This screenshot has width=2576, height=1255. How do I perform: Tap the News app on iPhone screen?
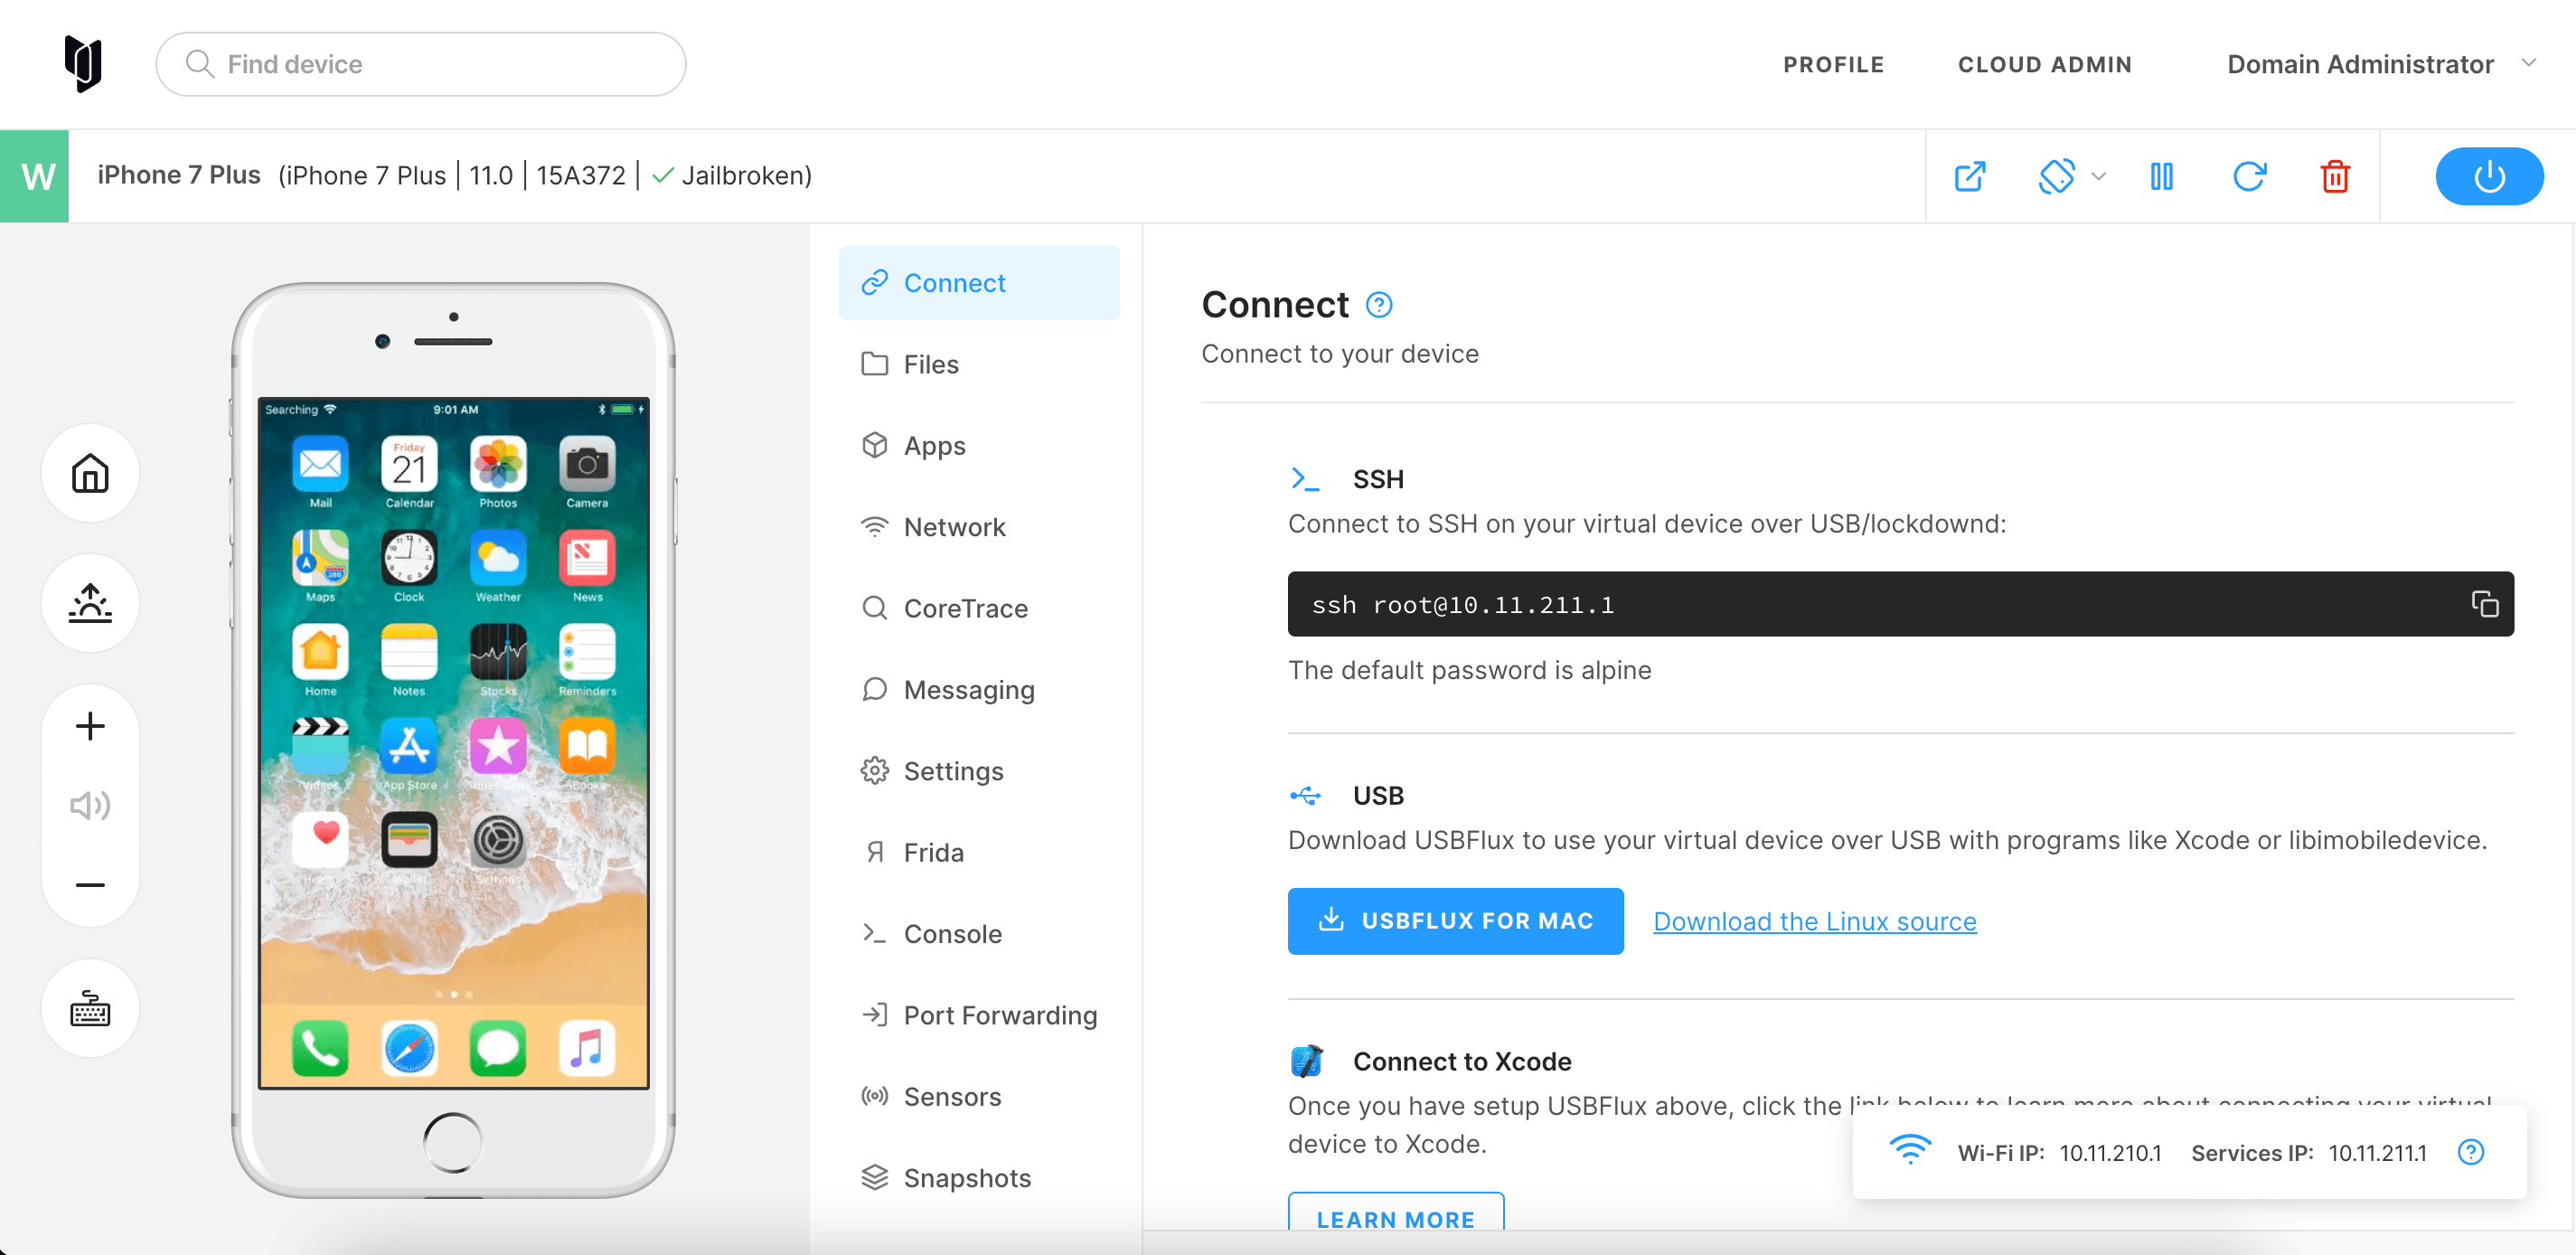(587, 558)
